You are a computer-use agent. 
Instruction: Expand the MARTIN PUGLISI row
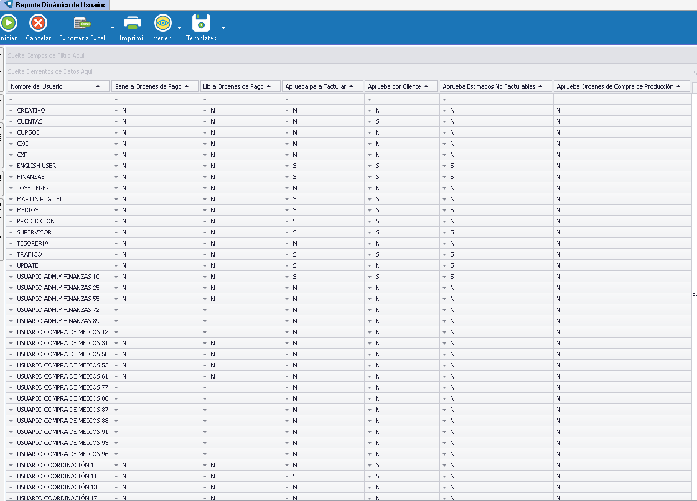pyautogui.click(x=11, y=200)
